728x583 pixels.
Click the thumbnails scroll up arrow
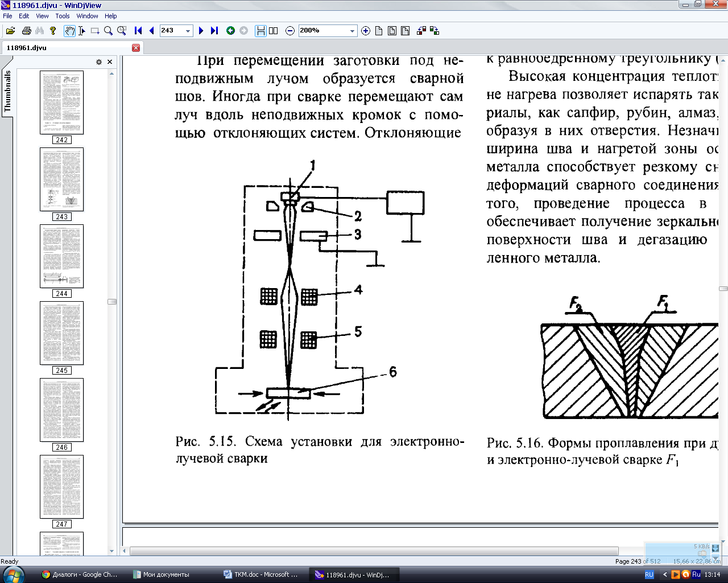111,73
